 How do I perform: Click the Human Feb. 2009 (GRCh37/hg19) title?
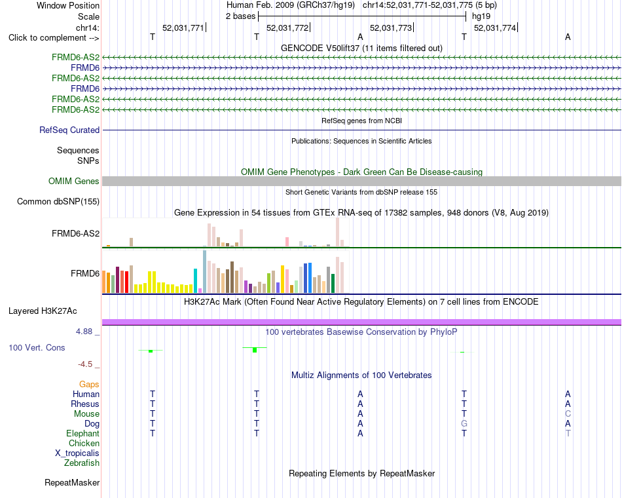click(290, 5)
